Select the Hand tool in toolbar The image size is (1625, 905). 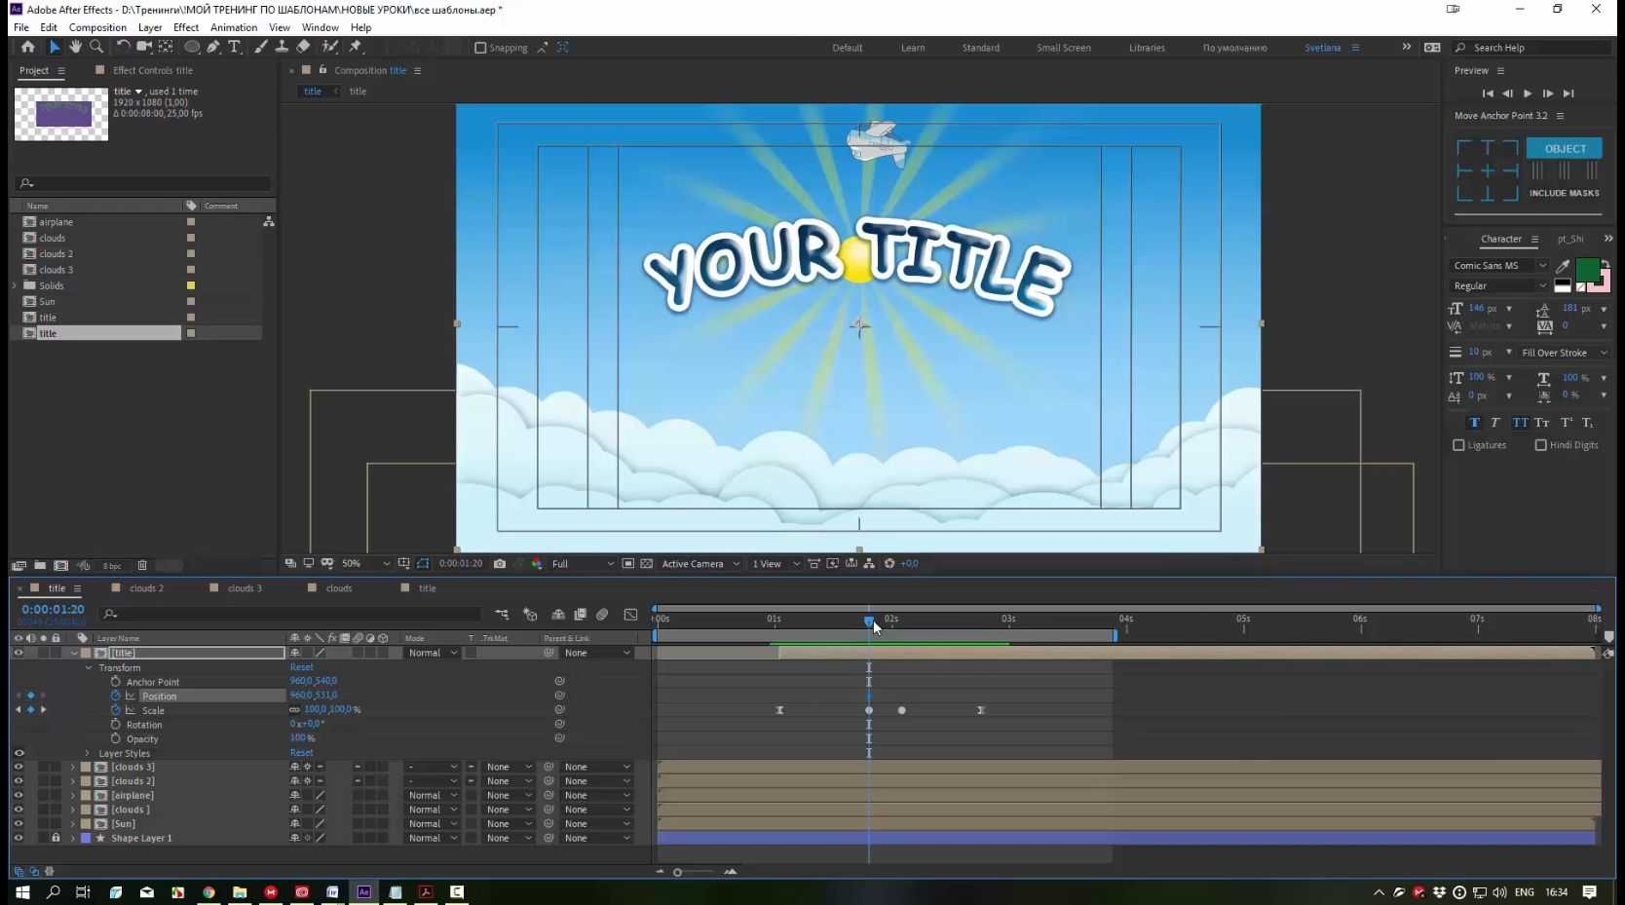point(75,47)
